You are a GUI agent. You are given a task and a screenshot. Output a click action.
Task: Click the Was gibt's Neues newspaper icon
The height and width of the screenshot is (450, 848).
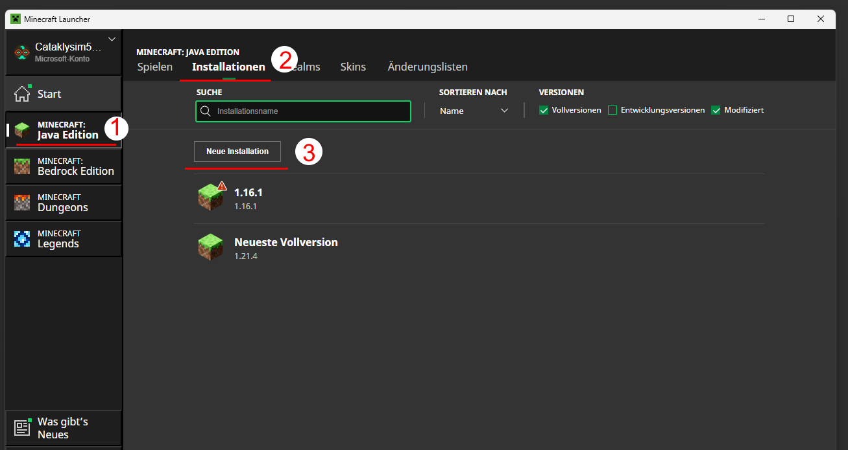pyautogui.click(x=22, y=428)
